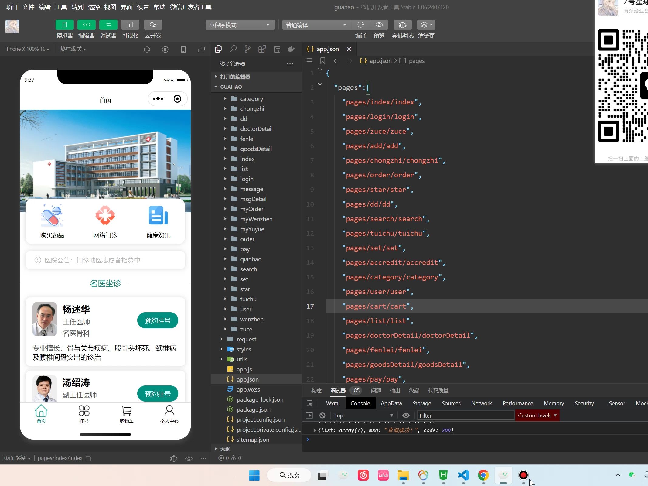Image resolution: width=648 pixels, height=486 pixels.
Task: Collapse the GUAHAO project section
Action: click(257, 87)
